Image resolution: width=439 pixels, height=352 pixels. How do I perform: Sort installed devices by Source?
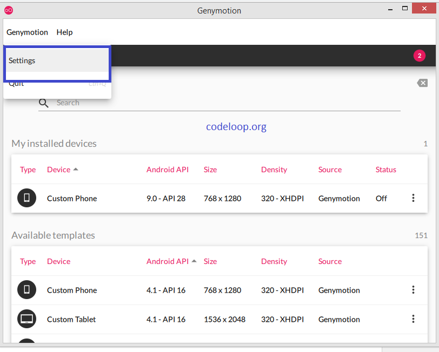click(x=330, y=170)
